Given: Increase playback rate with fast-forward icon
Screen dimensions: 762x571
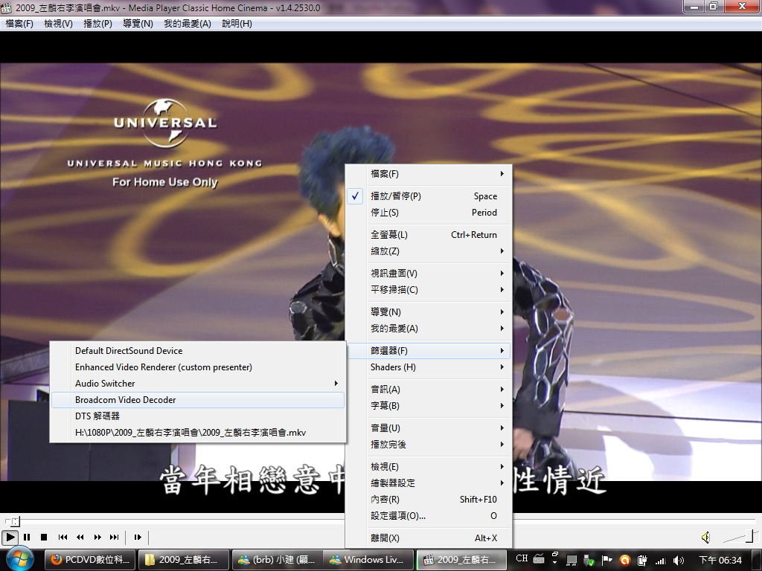Looking at the screenshot, I should [x=97, y=537].
